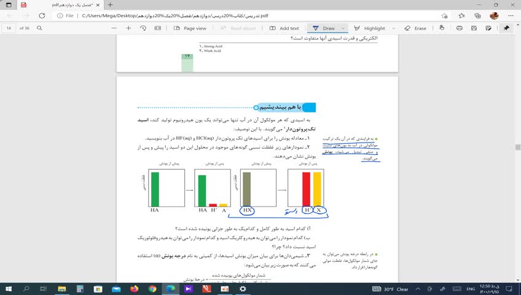Open the Collections panel
Image resolution: width=521 pixels, height=295 pixels.
477,15
